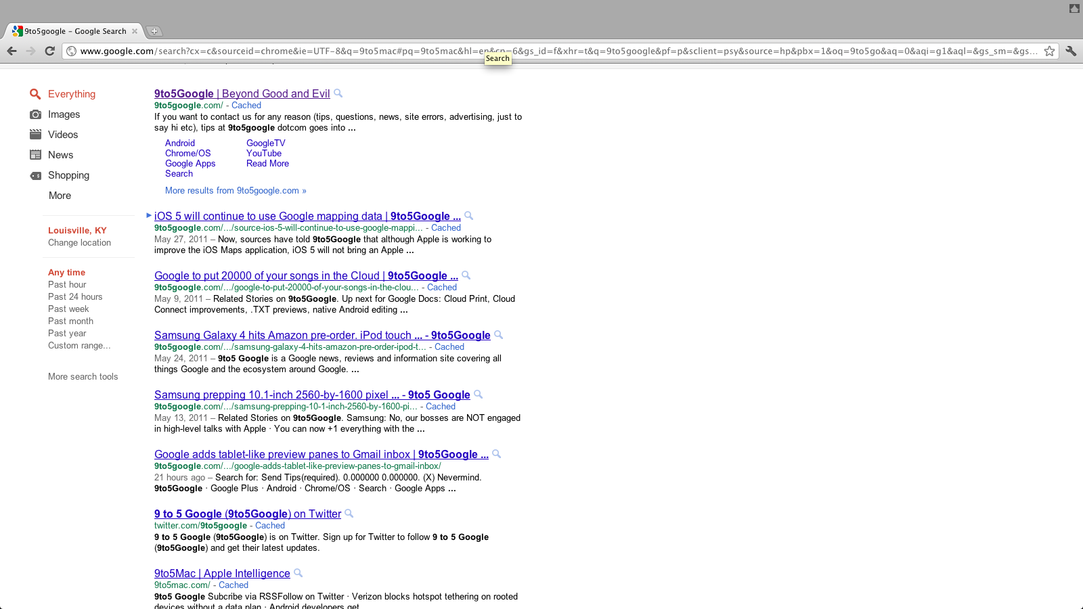Select the Images search category
1083x609 pixels.
click(64, 114)
